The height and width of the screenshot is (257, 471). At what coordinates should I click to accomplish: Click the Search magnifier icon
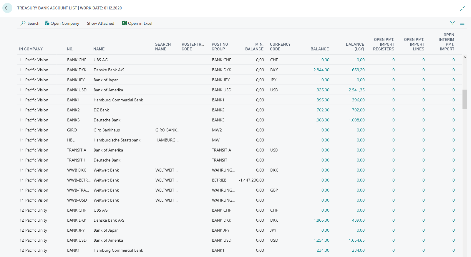23,23
